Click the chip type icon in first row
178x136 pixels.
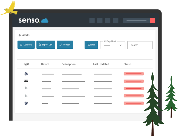click(x=26, y=74)
